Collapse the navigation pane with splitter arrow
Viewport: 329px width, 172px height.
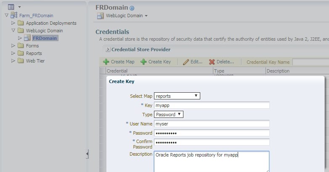(87, 154)
